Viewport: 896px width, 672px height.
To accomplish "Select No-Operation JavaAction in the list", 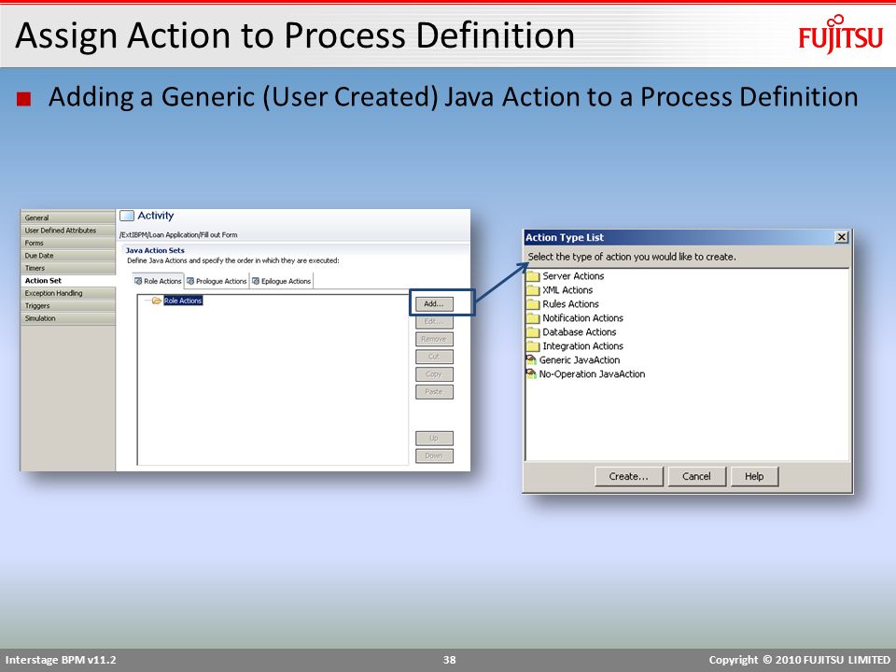I will (x=592, y=373).
